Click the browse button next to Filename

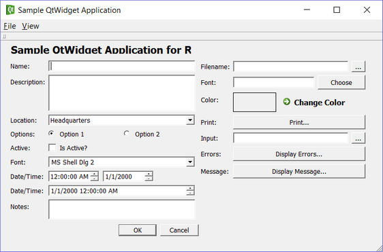click(x=358, y=67)
